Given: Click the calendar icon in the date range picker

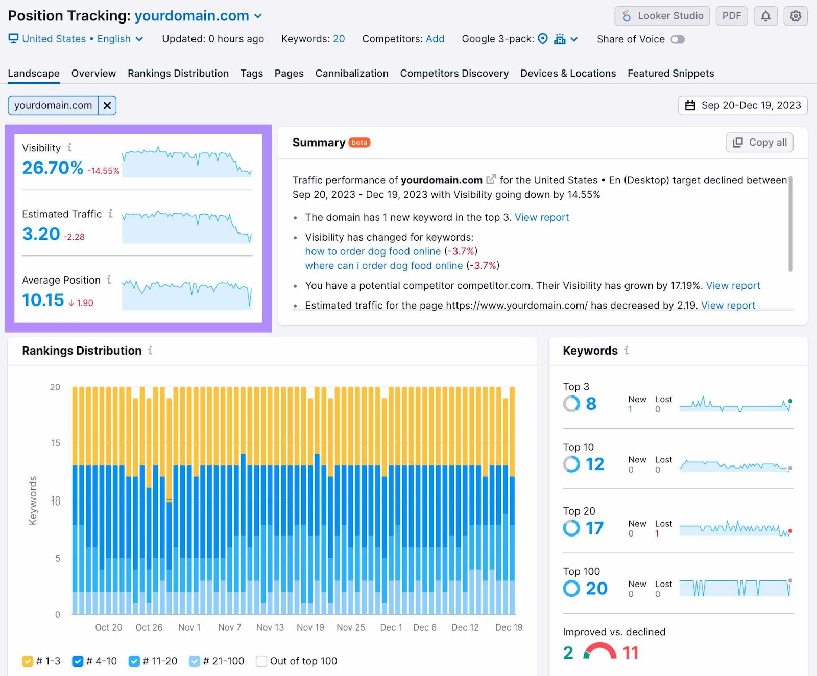Looking at the screenshot, I should (x=690, y=106).
